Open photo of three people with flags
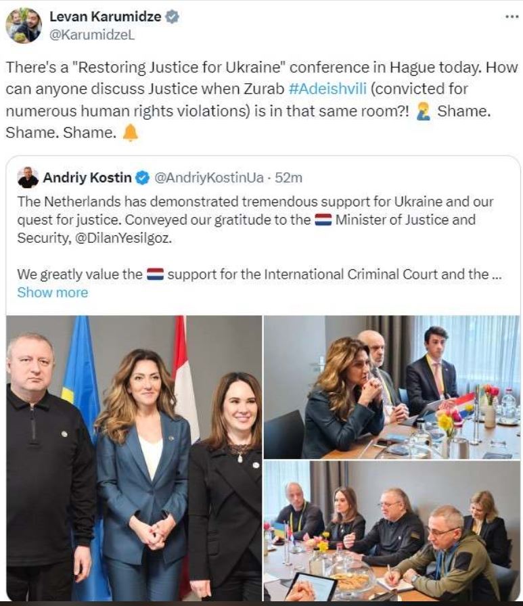Viewport: 523px width, 606px height. click(x=134, y=458)
